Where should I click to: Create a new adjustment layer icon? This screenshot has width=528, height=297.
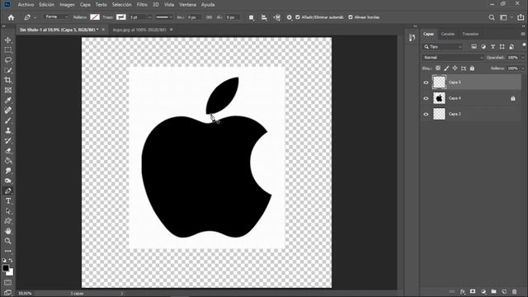pyautogui.click(x=483, y=291)
